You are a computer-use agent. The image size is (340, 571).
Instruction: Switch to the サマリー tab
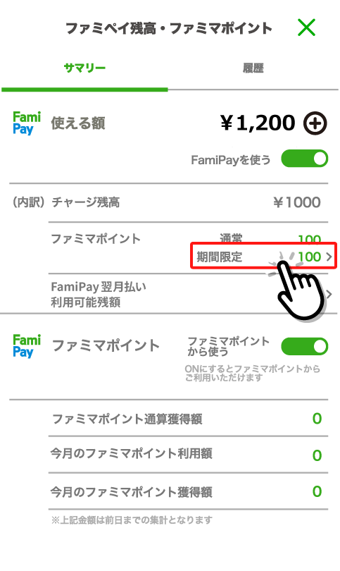coord(84,68)
